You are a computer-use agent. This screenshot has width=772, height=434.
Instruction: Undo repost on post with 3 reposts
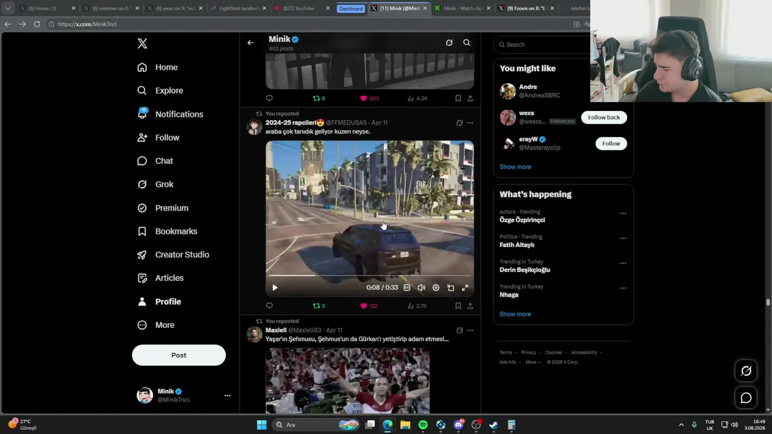pyautogui.click(x=318, y=306)
